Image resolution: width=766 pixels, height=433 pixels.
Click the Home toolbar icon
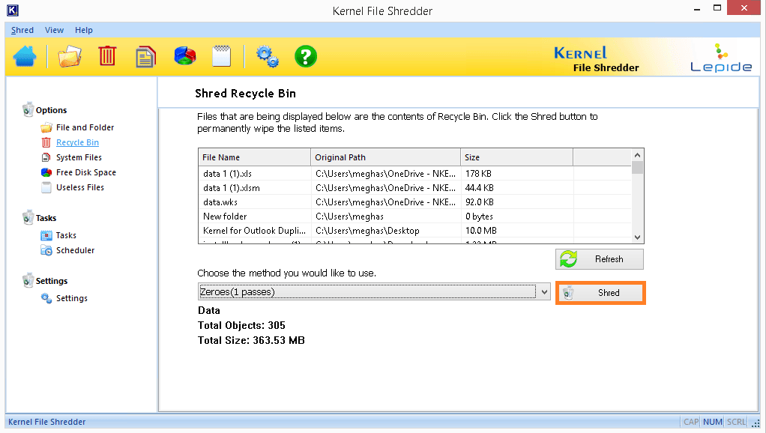[x=25, y=57]
